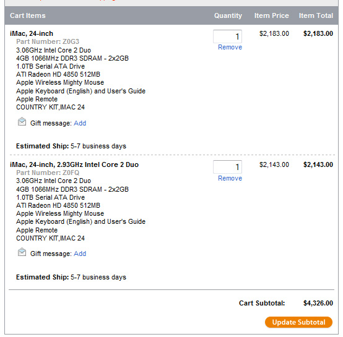Click the Quantity column header
The width and height of the screenshot is (343, 337).
click(228, 15)
